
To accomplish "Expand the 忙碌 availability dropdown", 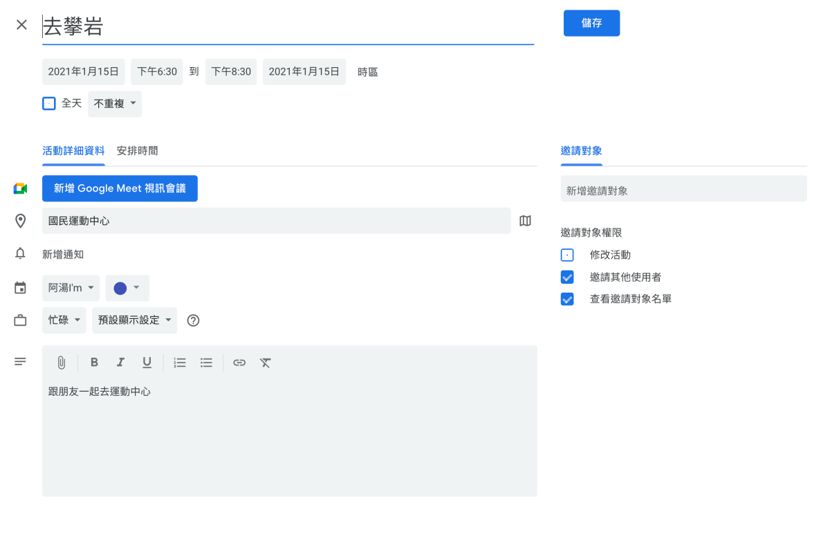I will [64, 320].
